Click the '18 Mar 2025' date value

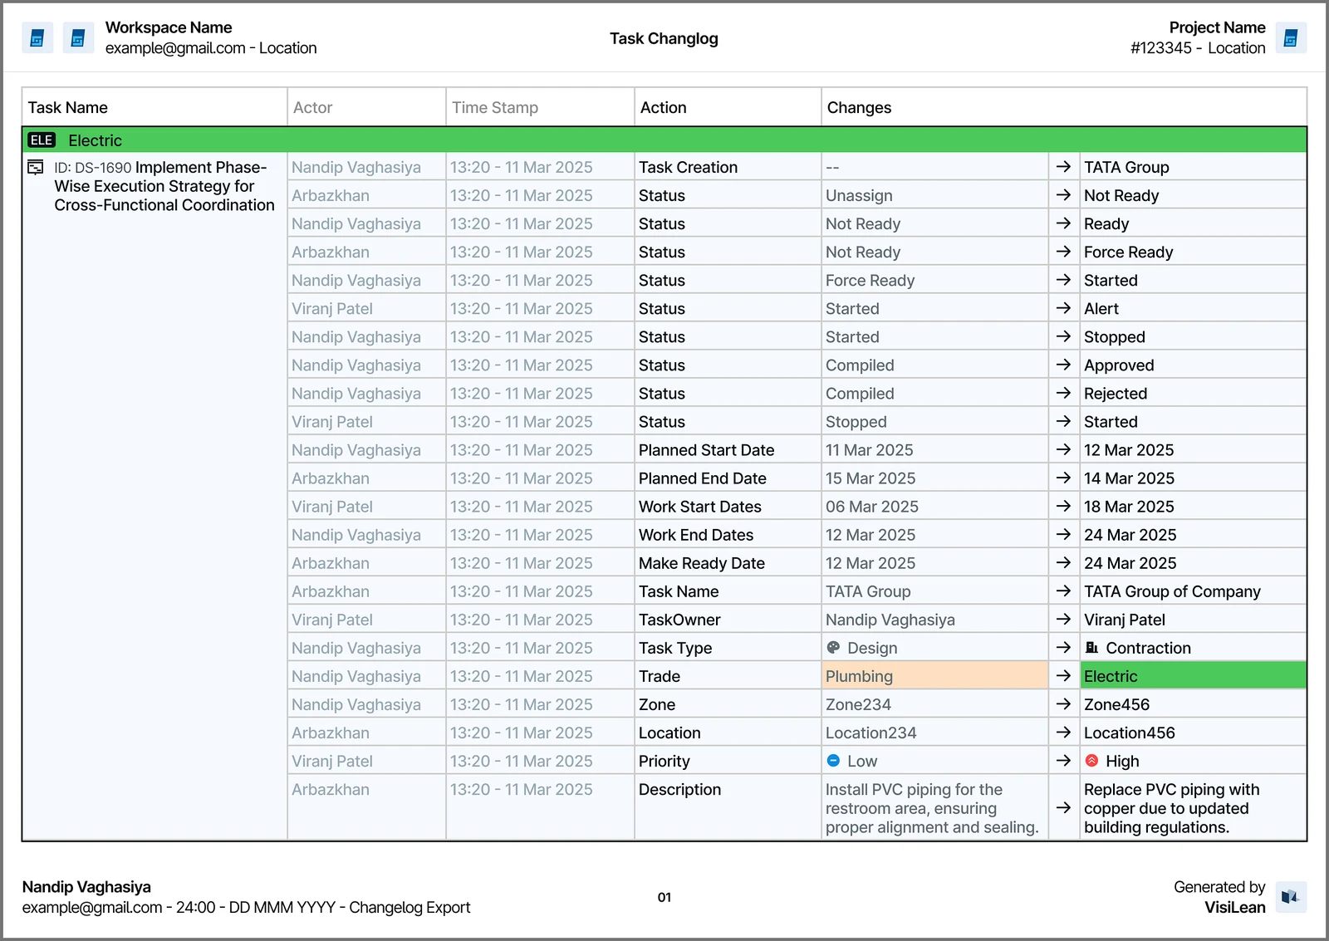point(1129,507)
